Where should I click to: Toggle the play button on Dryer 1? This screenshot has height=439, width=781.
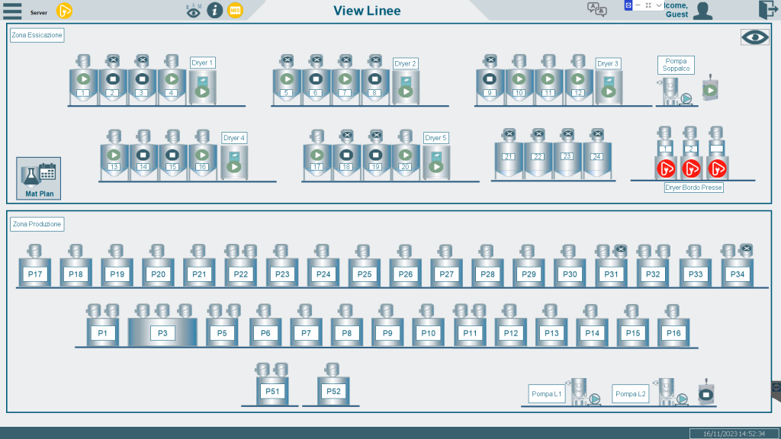pos(202,91)
